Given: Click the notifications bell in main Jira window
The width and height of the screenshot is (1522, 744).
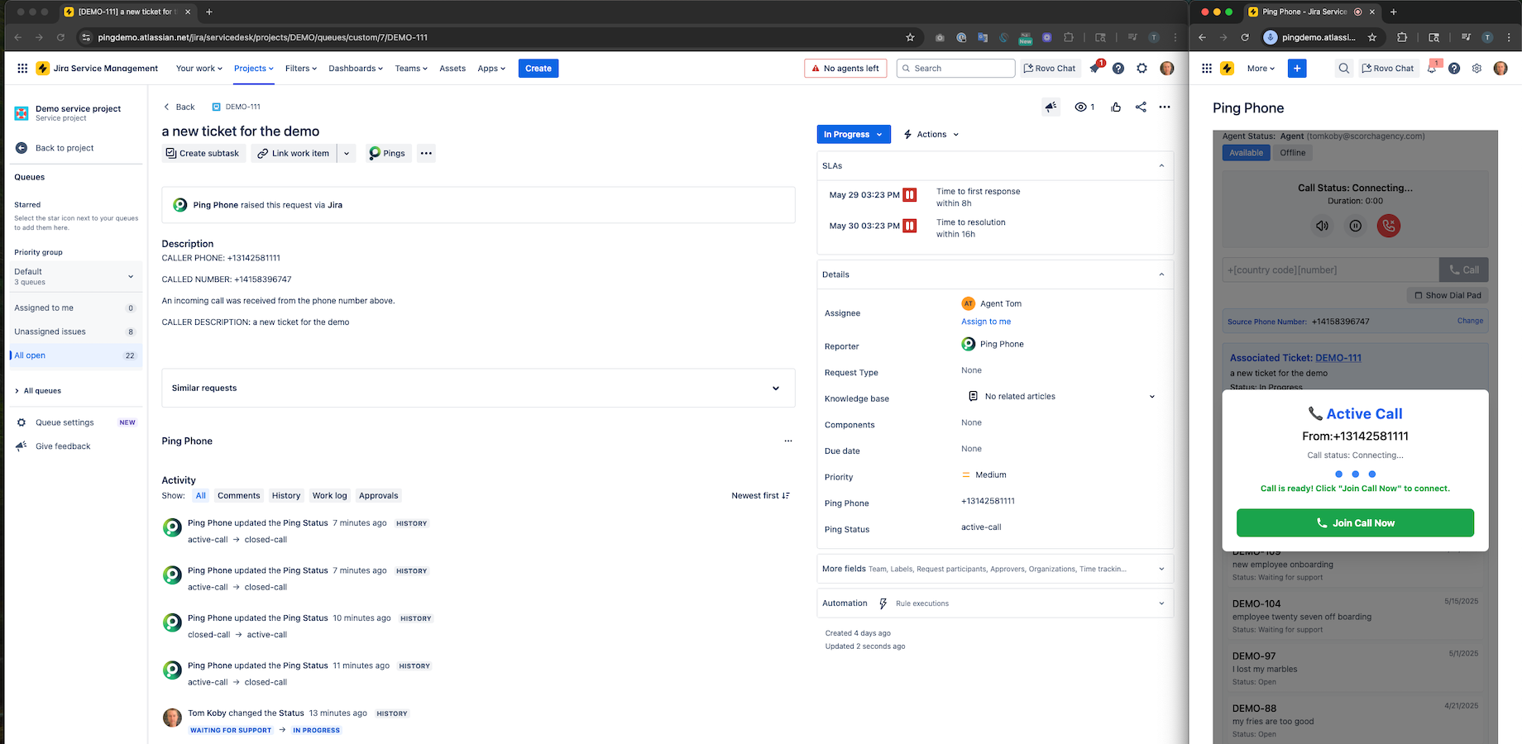Looking at the screenshot, I should (1095, 69).
